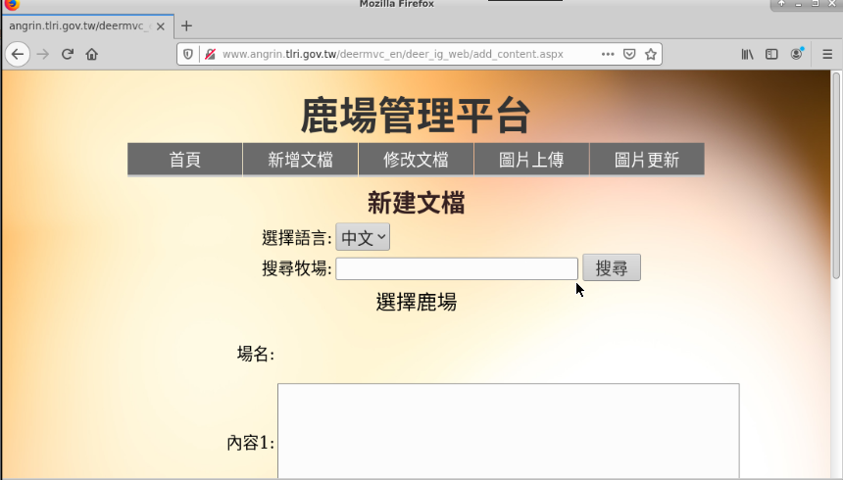Click the 搜尋牧場: label

(x=297, y=268)
